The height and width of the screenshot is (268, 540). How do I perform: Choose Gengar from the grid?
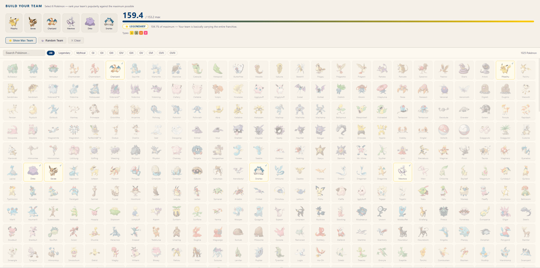click(320, 131)
